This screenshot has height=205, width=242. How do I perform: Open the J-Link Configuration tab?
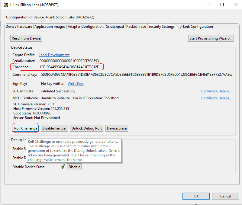point(196,27)
